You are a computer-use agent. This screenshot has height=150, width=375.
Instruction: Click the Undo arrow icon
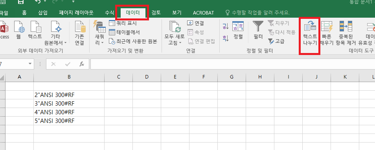38,2
